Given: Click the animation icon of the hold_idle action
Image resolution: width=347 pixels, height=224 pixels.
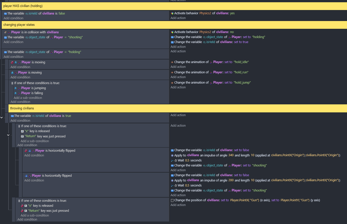Looking at the screenshot, I should click(172, 62).
